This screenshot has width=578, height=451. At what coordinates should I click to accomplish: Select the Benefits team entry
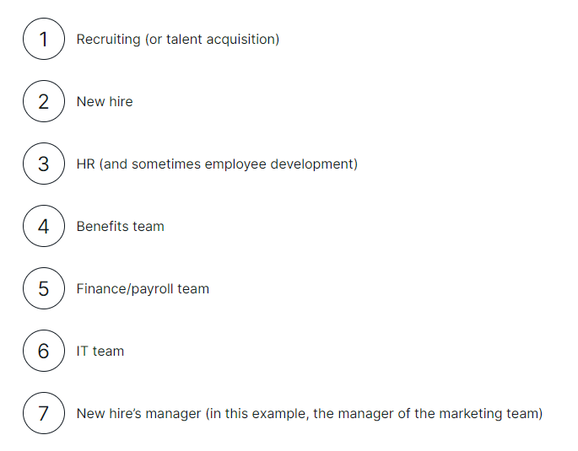120,227
